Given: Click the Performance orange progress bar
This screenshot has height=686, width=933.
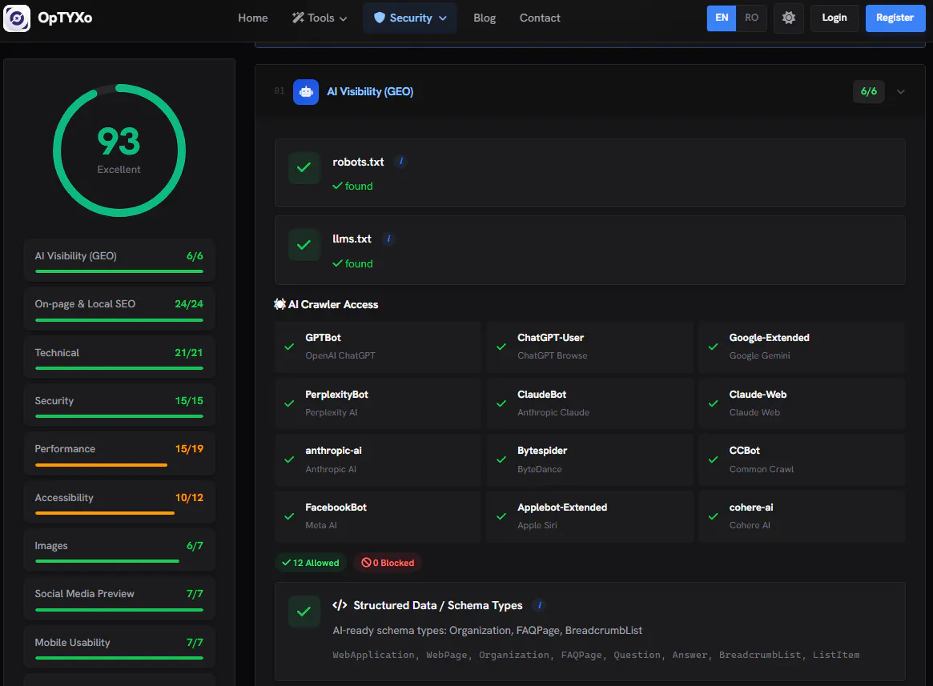Looking at the screenshot, I should pyautogui.click(x=101, y=465).
